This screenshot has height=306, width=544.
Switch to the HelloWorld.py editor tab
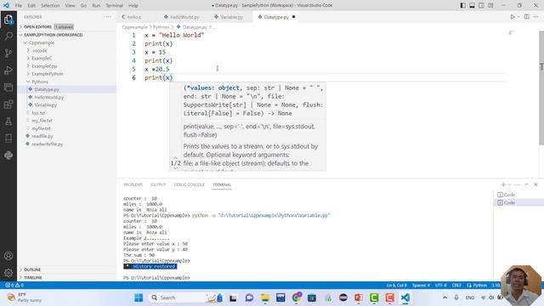tap(184, 17)
